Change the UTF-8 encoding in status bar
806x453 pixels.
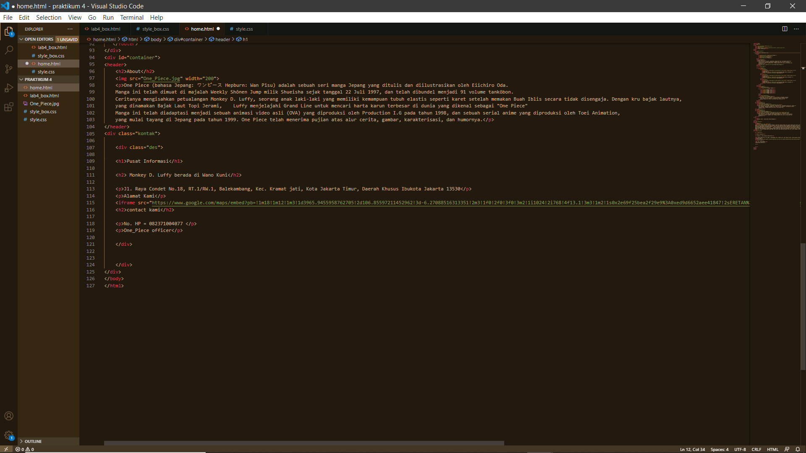[741, 449]
